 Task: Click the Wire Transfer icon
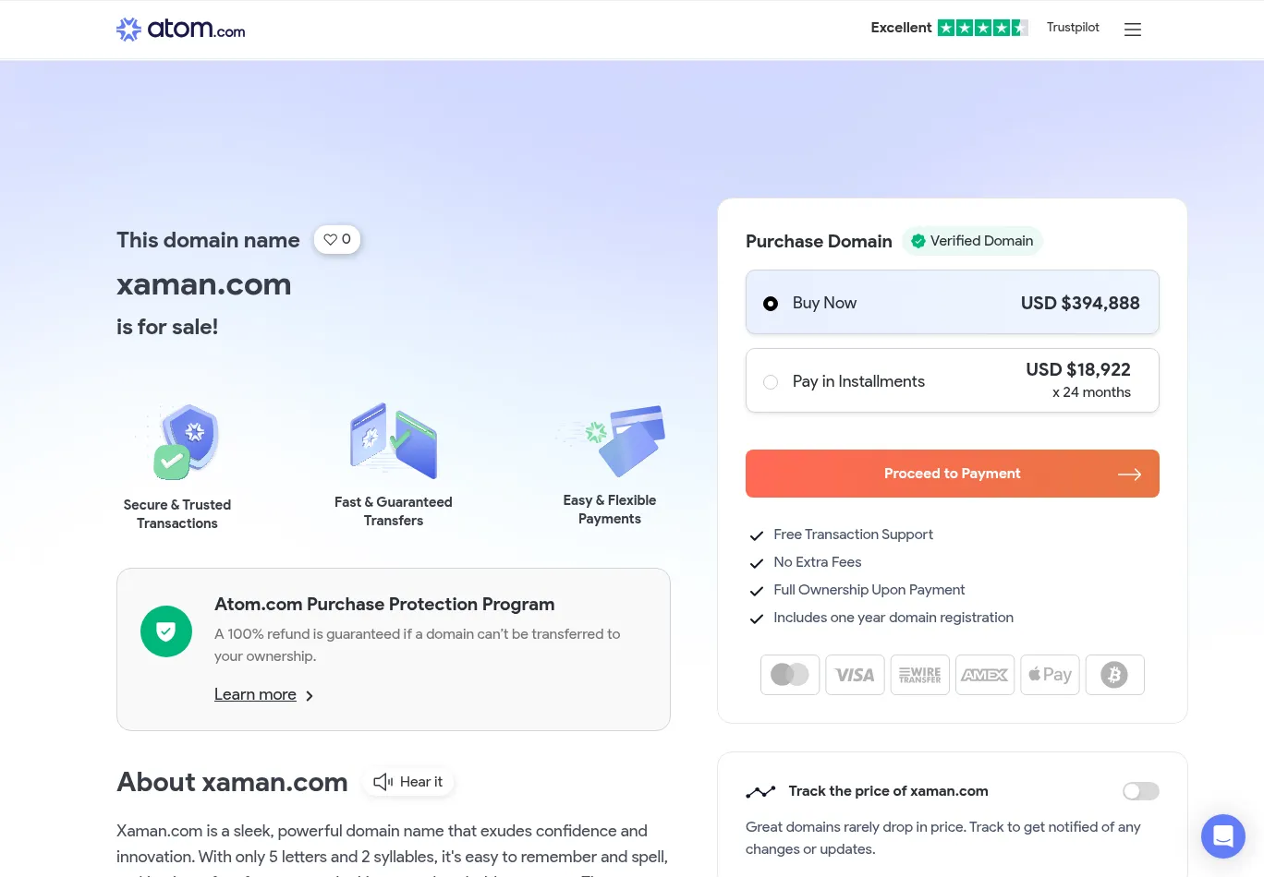[x=919, y=675]
